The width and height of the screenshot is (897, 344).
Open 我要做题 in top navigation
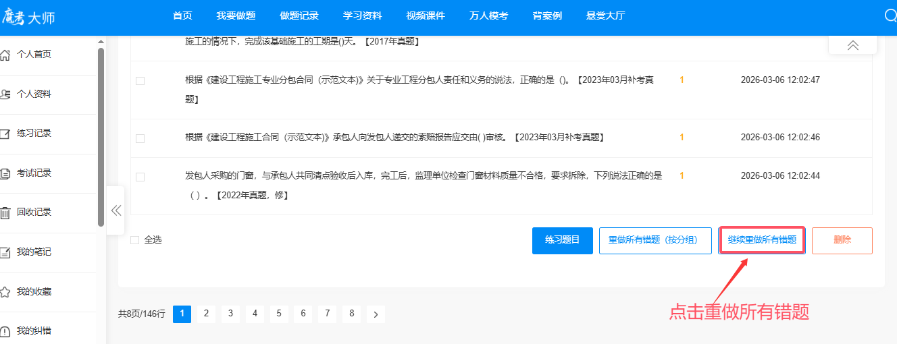(x=236, y=16)
